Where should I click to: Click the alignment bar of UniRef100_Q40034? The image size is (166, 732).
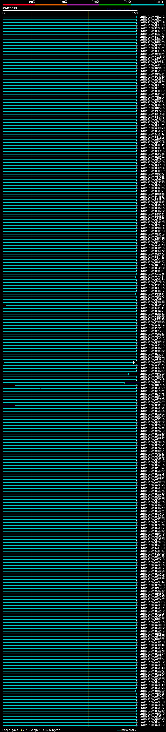click(x=70, y=277)
